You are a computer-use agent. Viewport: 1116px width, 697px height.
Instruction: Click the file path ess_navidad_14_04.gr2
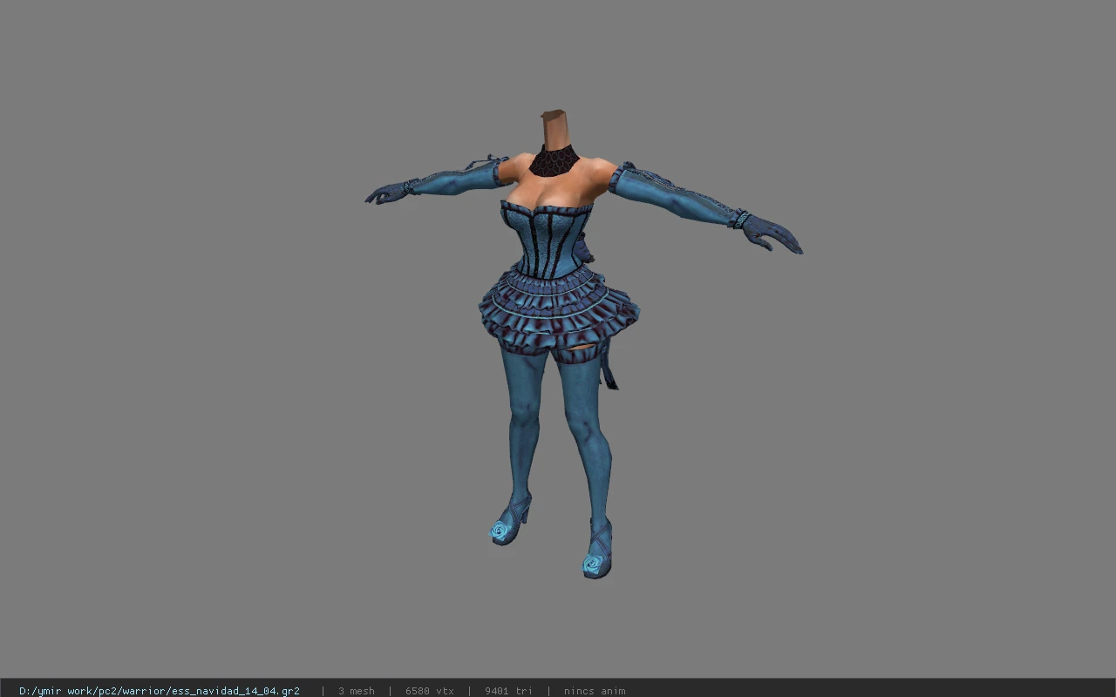160,691
